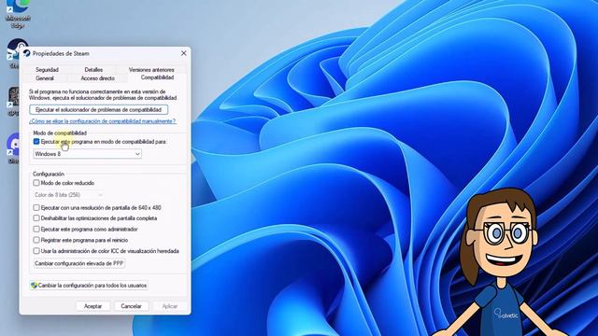Expand the Windows 8 compatibility dropdown
598x336 pixels.
(87, 154)
